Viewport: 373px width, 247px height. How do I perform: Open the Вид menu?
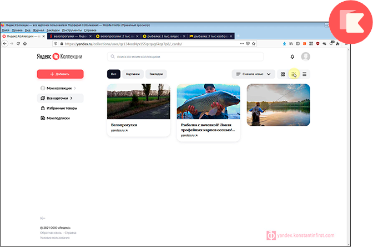click(x=28, y=30)
